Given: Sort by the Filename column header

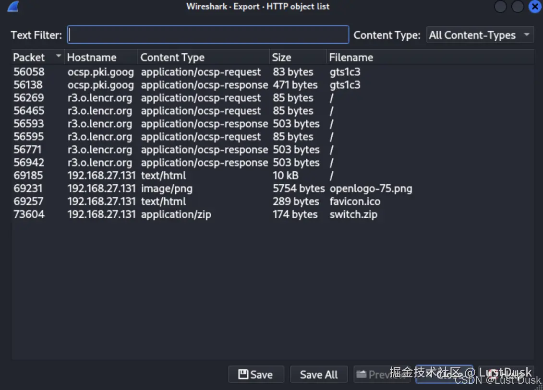Looking at the screenshot, I should pos(431,57).
